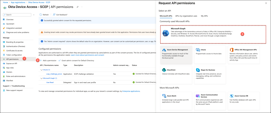Image resolution: width=271 pixels, height=113 pixels.
Task: Click in the sidebar Search field
Action: pyautogui.click(x=17, y=15)
